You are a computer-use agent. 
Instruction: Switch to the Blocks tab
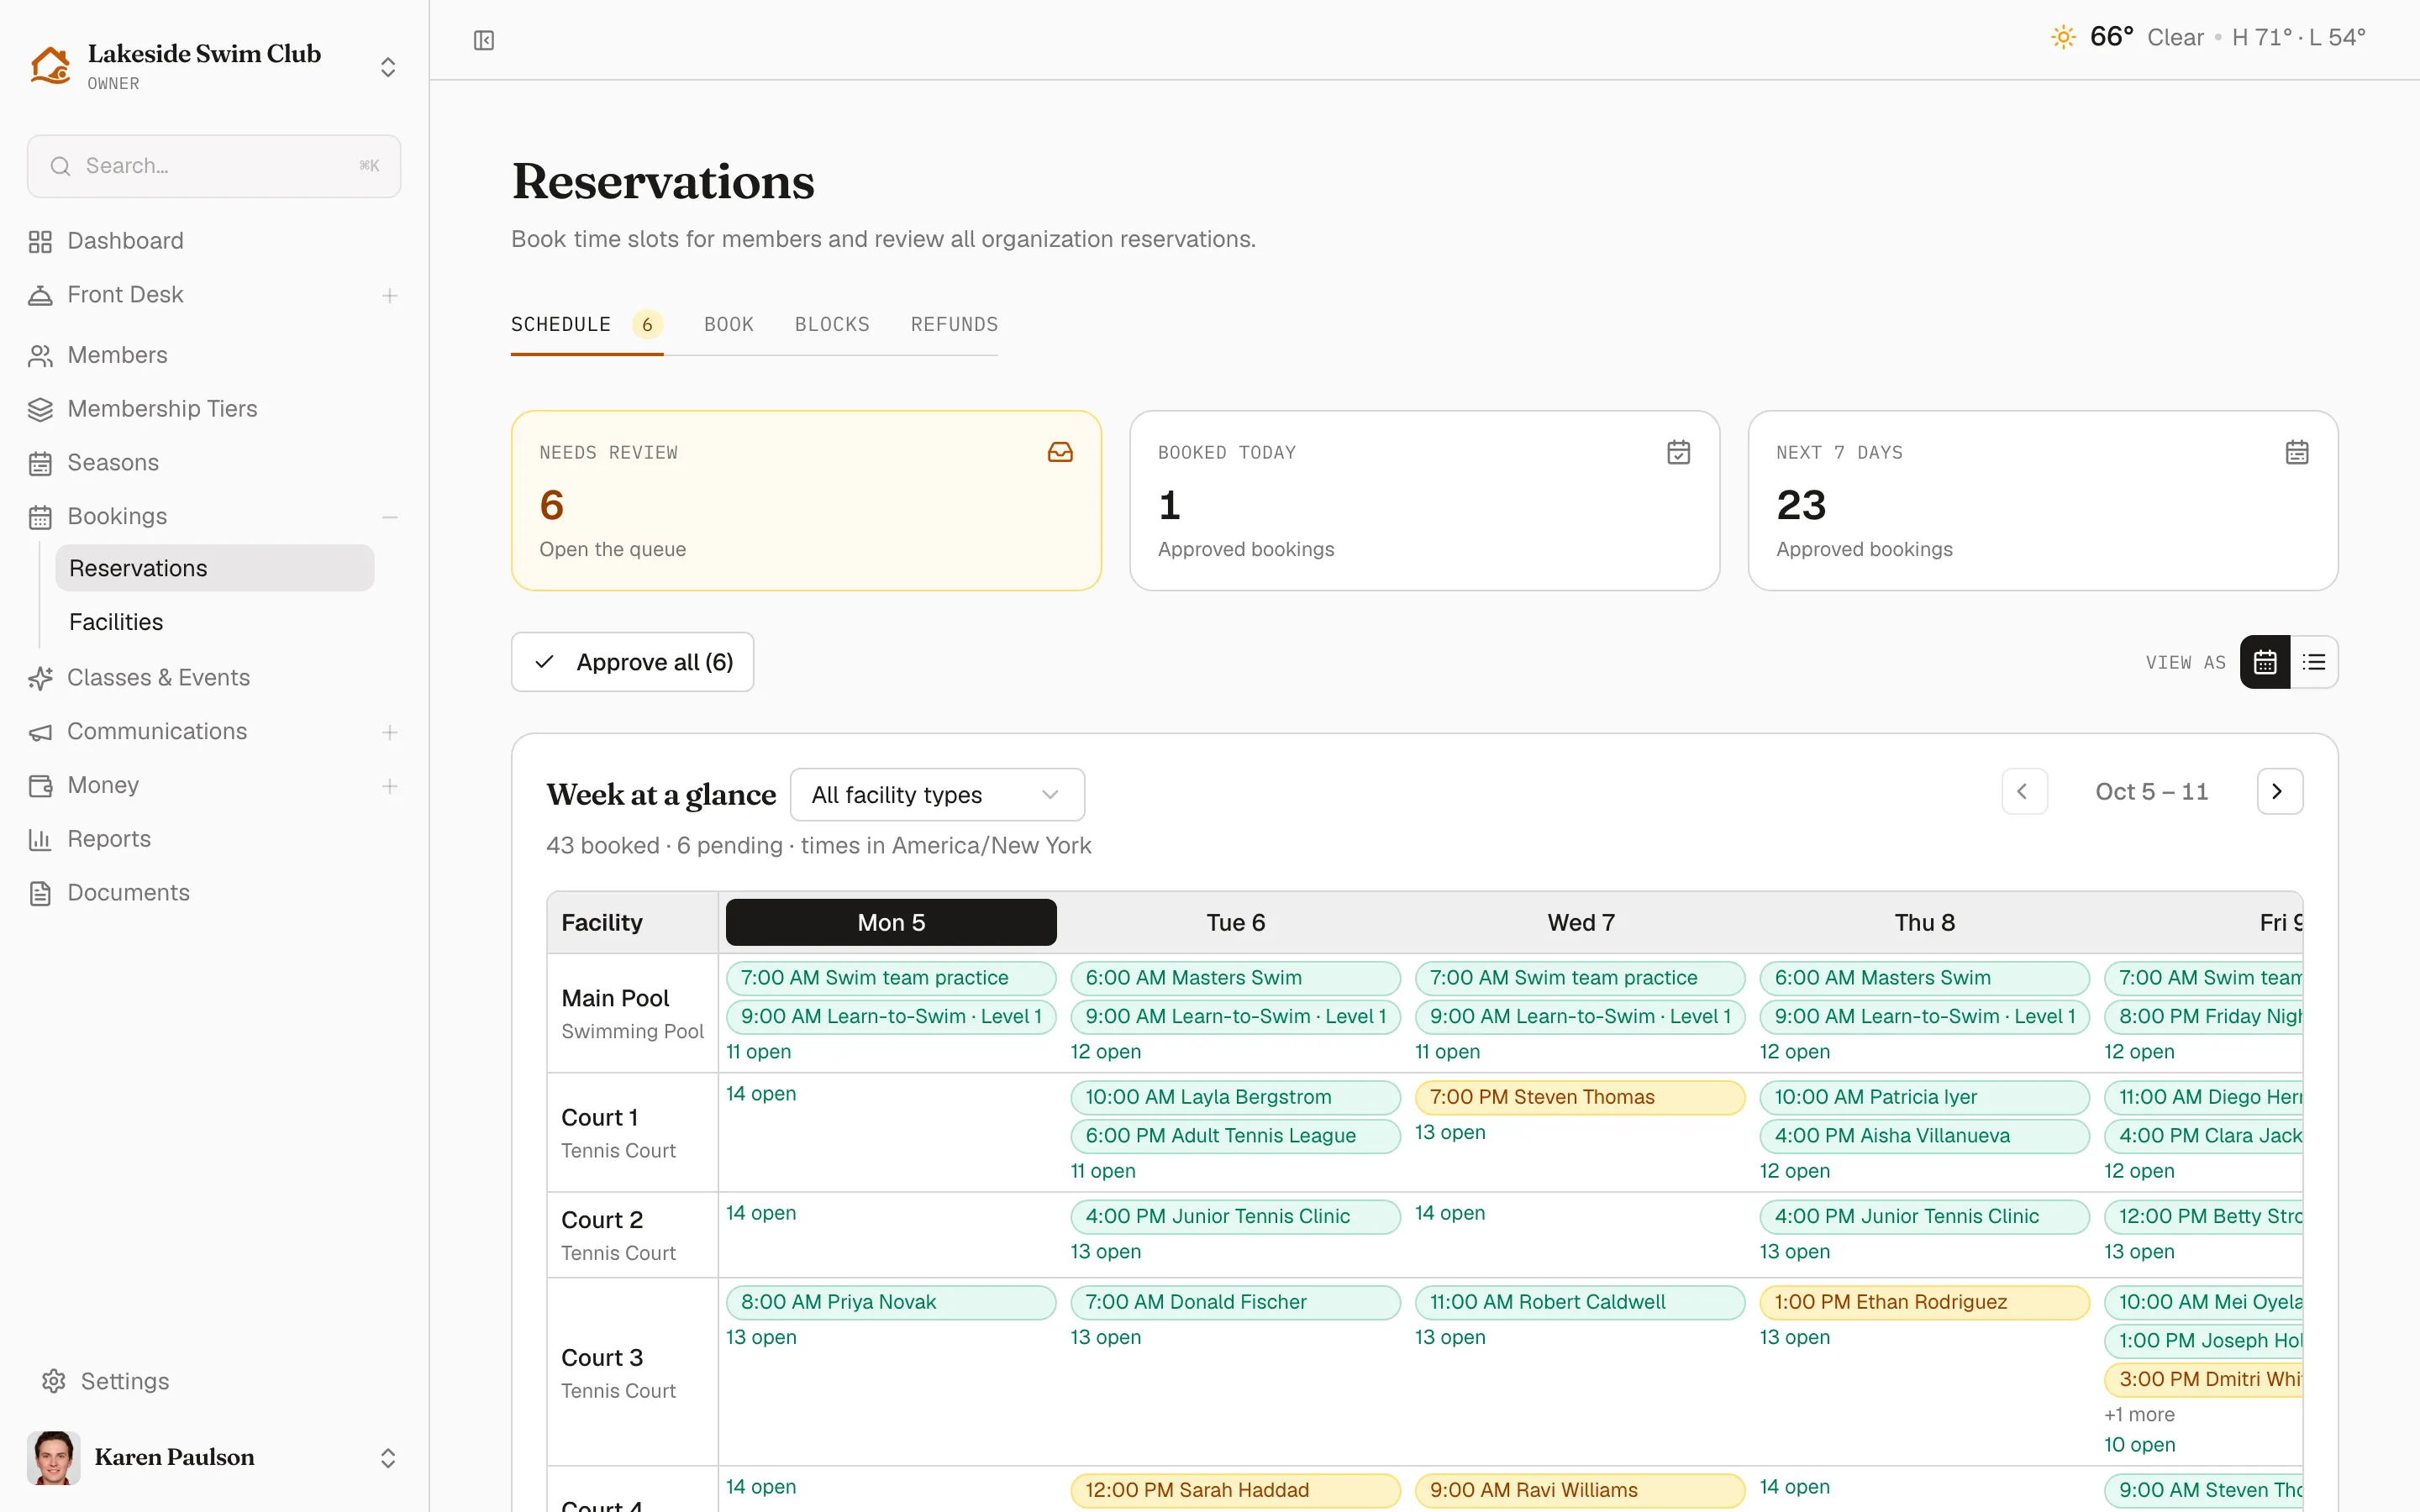point(832,324)
